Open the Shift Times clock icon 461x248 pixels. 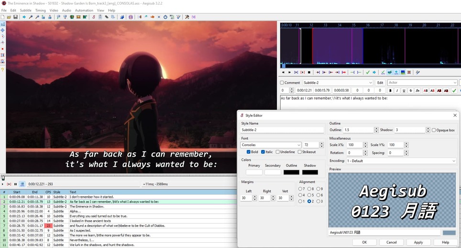pos(165,17)
